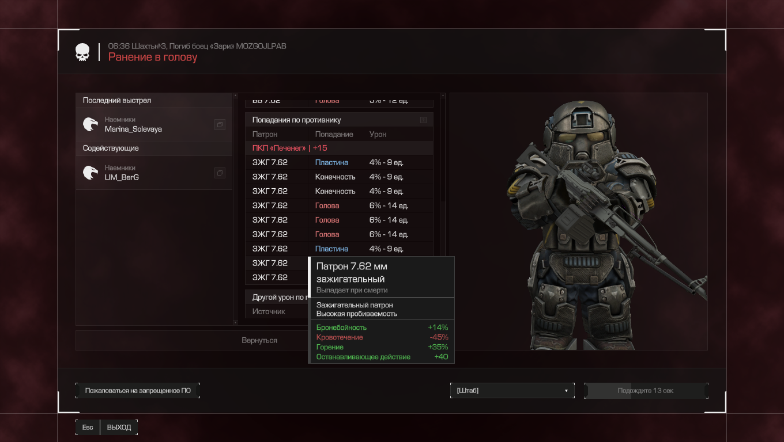Click the Содействующие section header
The width and height of the screenshot is (784, 442).
click(154, 148)
